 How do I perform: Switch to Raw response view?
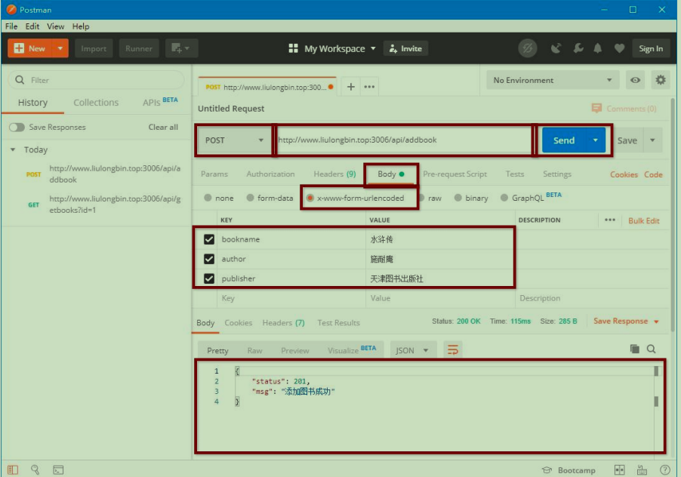click(x=254, y=350)
